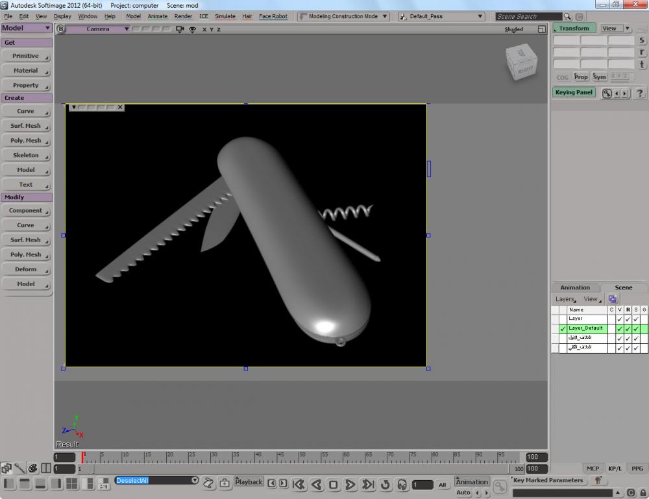
Task: Open the help question mark button
Action: click(x=639, y=93)
